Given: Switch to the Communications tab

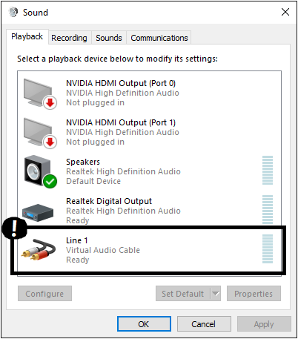Looking at the screenshot, I should click(x=159, y=38).
